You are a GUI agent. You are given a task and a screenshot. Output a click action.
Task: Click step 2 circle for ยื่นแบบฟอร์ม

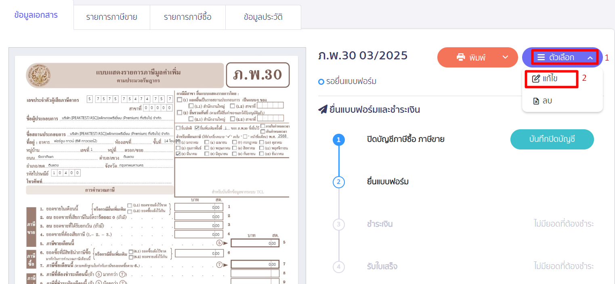338,182
